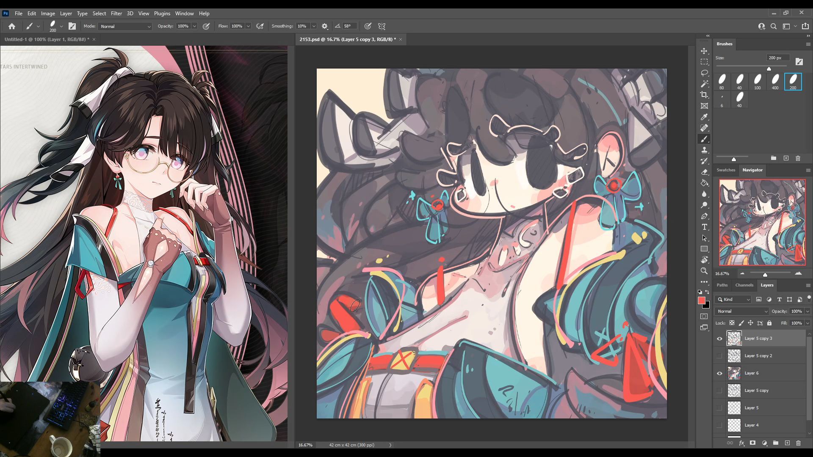Screen dimensions: 813x457
Task: Open the Filter menu
Action: click(x=116, y=14)
